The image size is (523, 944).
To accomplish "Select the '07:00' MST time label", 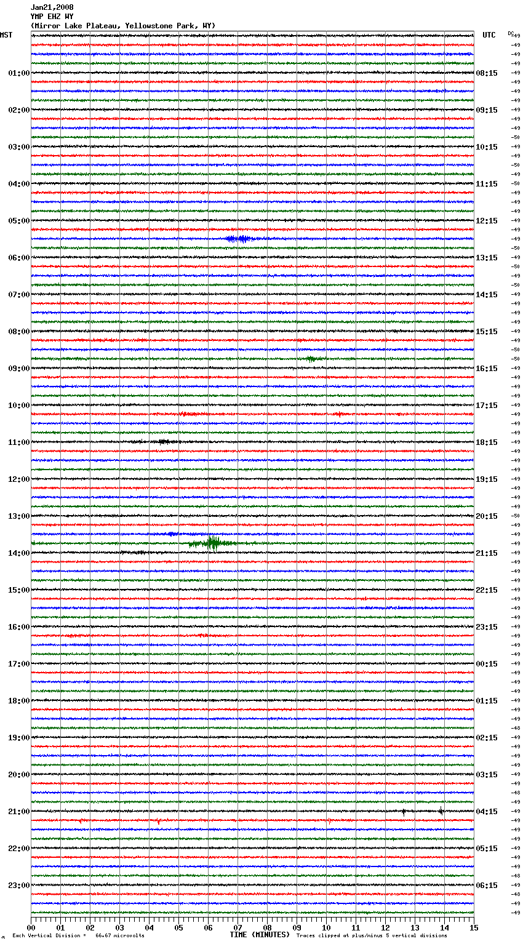I will coord(19,295).
